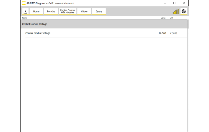The width and height of the screenshot is (209, 132).
Task: Click the 12.960 voltage value
Action: coord(162,33)
